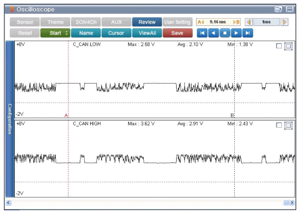Switch to Review mode
The height and width of the screenshot is (214, 300).
pyautogui.click(x=147, y=22)
